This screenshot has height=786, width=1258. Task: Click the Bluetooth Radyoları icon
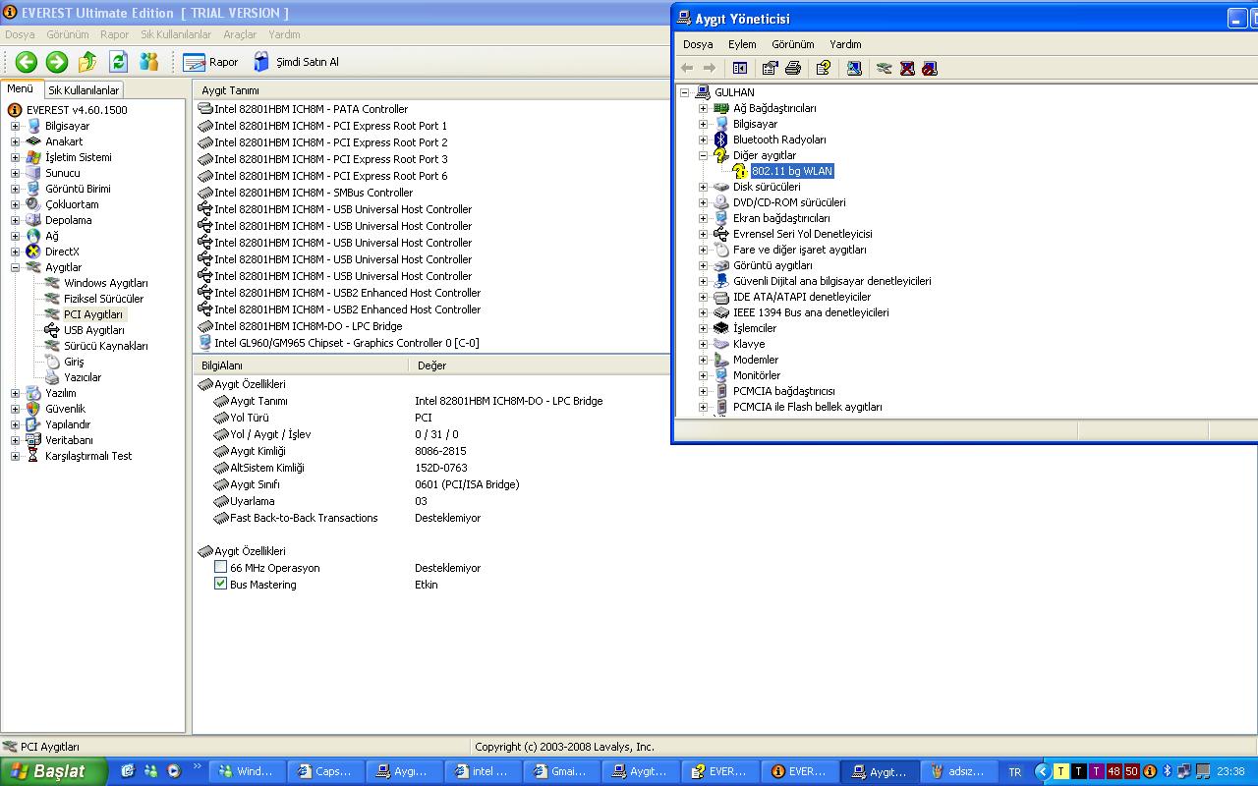click(721, 140)
